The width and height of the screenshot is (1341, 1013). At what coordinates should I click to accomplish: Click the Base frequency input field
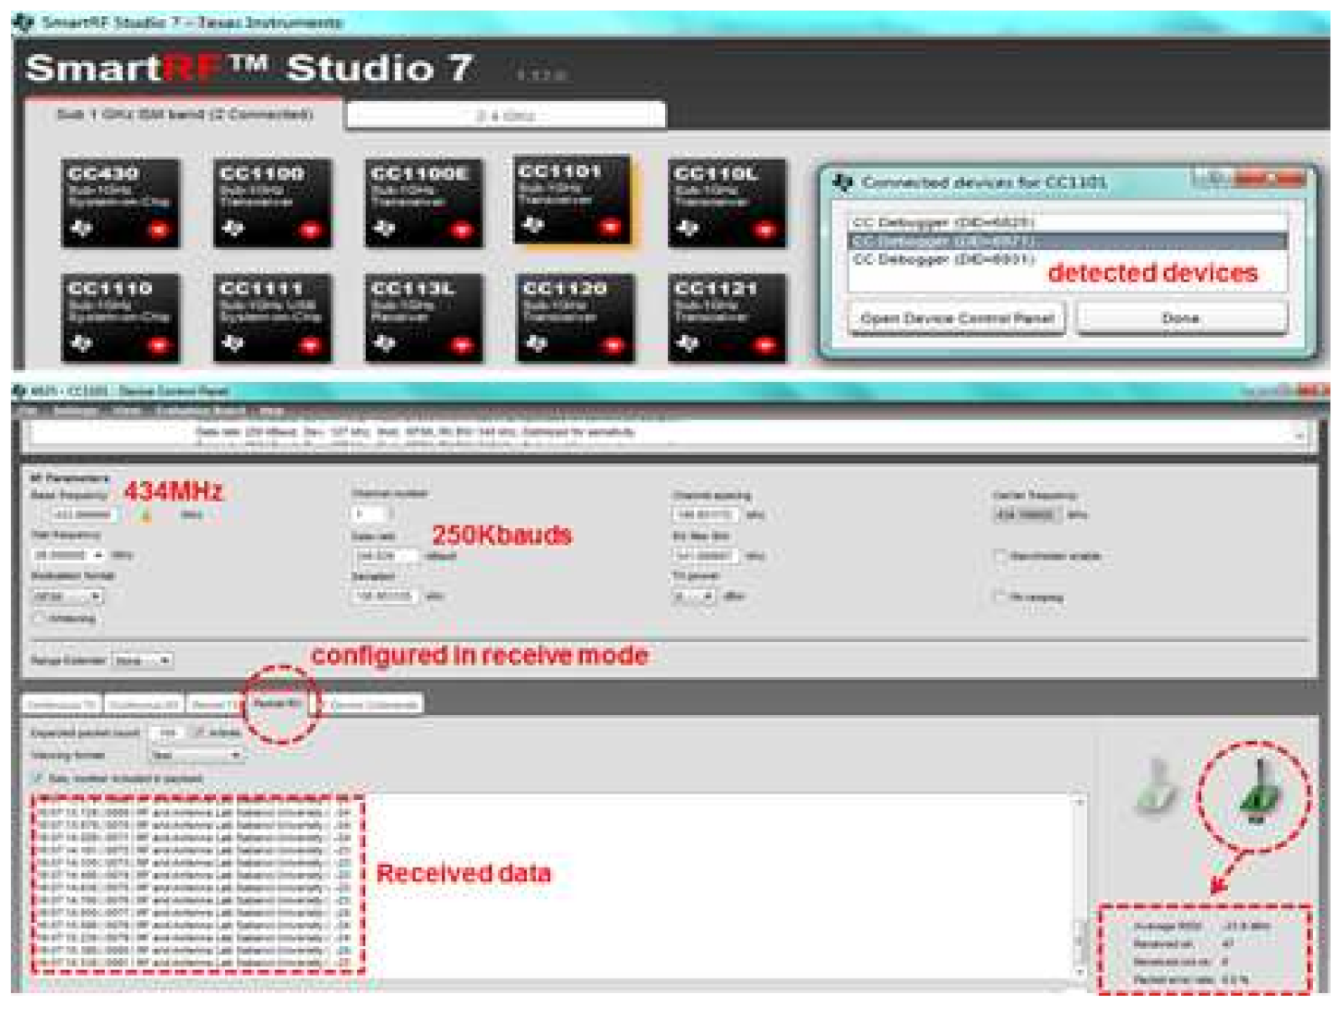tap(81, 515)
